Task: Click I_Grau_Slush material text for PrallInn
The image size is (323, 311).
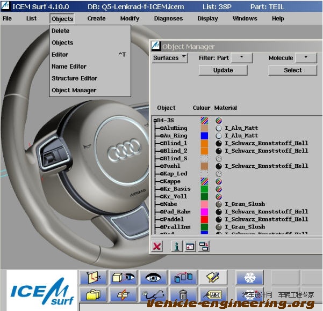Action: point(245,227)
